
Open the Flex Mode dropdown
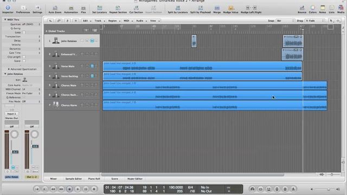click(x=31, y=101)
